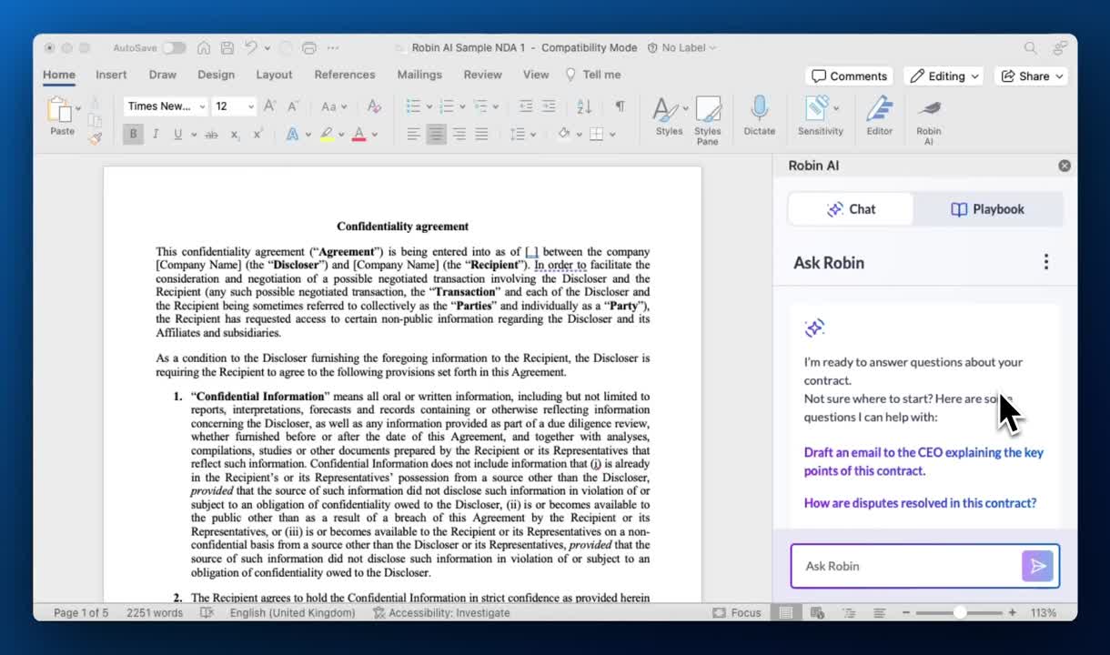Undo the last action

point(251,47)
